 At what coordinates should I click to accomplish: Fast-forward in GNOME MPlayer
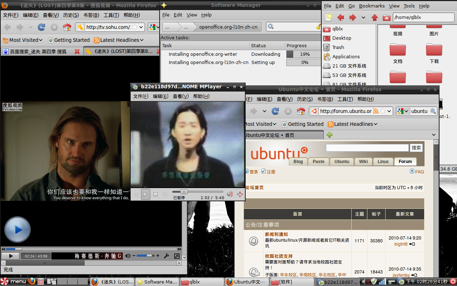click(165, 194)
